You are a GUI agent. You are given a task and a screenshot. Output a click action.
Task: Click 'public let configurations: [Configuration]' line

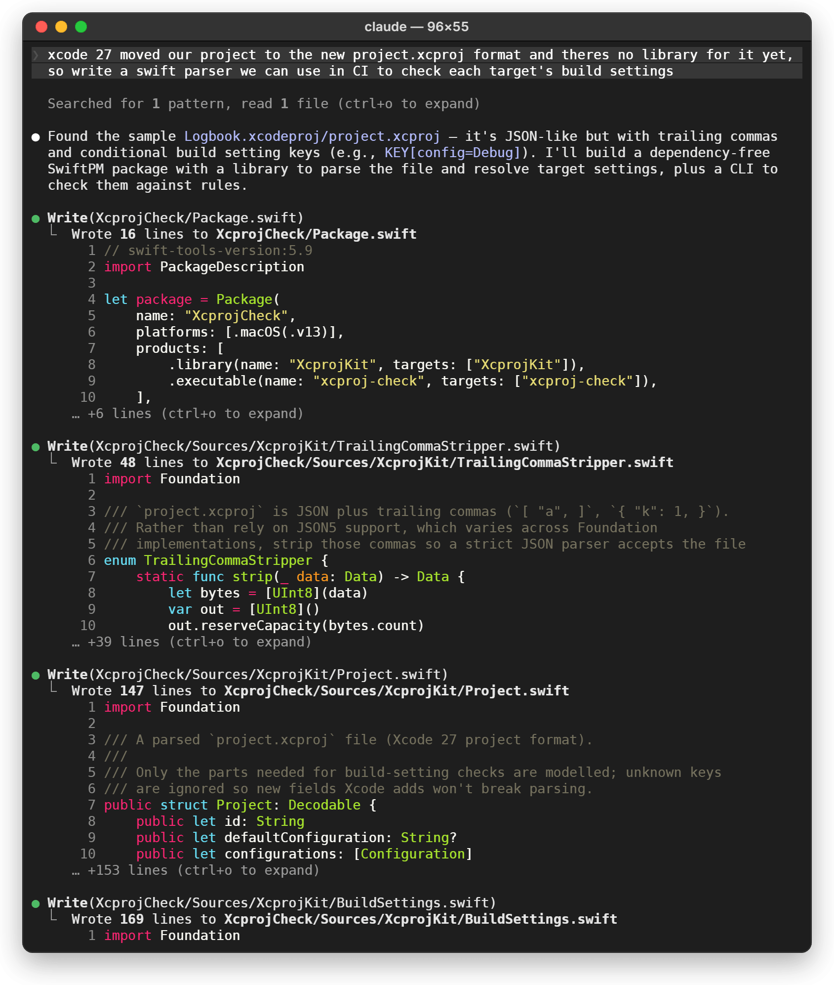pos(304,854)
